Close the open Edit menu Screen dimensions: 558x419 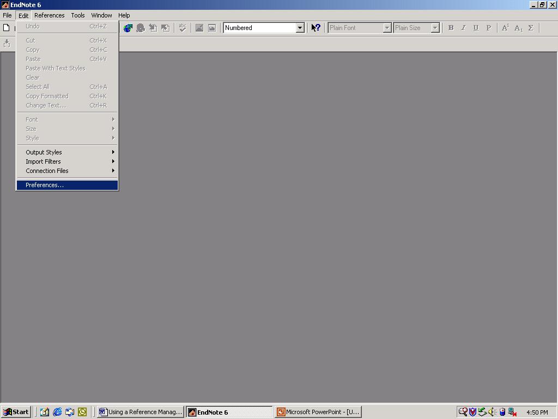(x=23, y=15)
